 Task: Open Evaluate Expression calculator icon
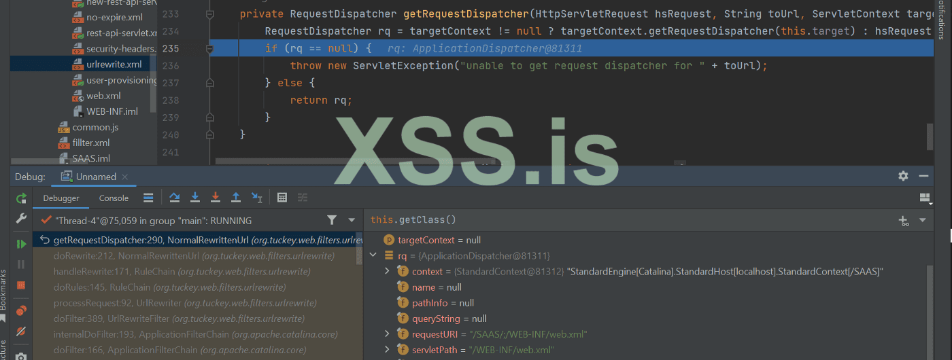[x=282, y=198]
